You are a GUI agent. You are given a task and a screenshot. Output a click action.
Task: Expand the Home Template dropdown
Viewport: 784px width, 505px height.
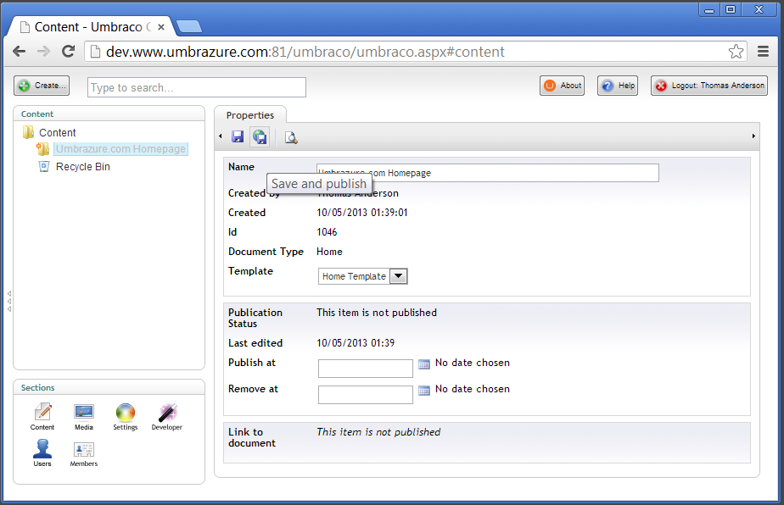pos(398,276)
